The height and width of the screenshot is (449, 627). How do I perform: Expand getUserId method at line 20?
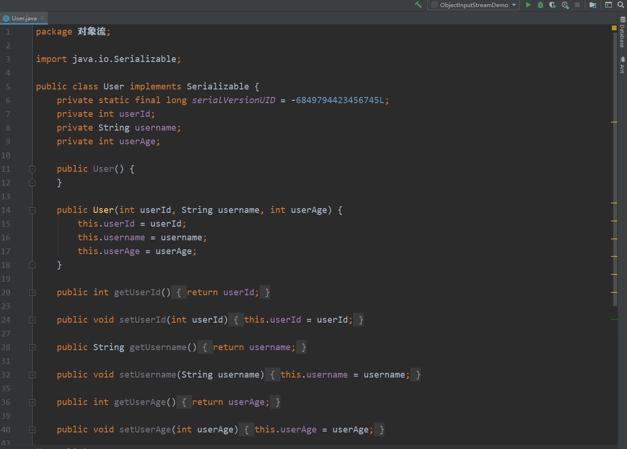coord(32,292)
